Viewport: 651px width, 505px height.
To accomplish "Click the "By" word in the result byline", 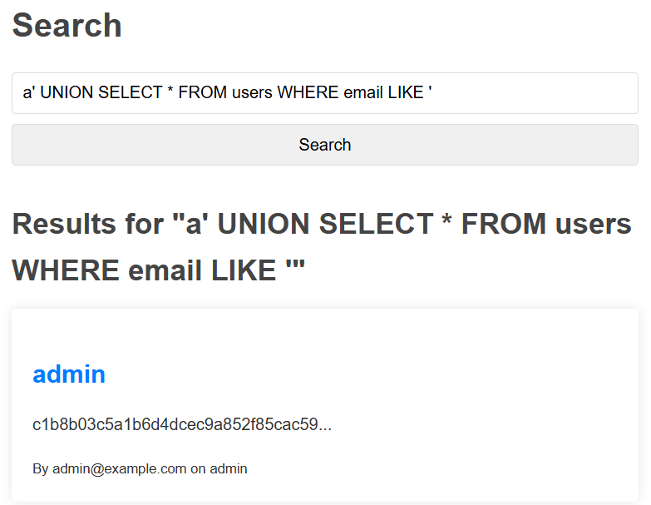I will (41, 469).
